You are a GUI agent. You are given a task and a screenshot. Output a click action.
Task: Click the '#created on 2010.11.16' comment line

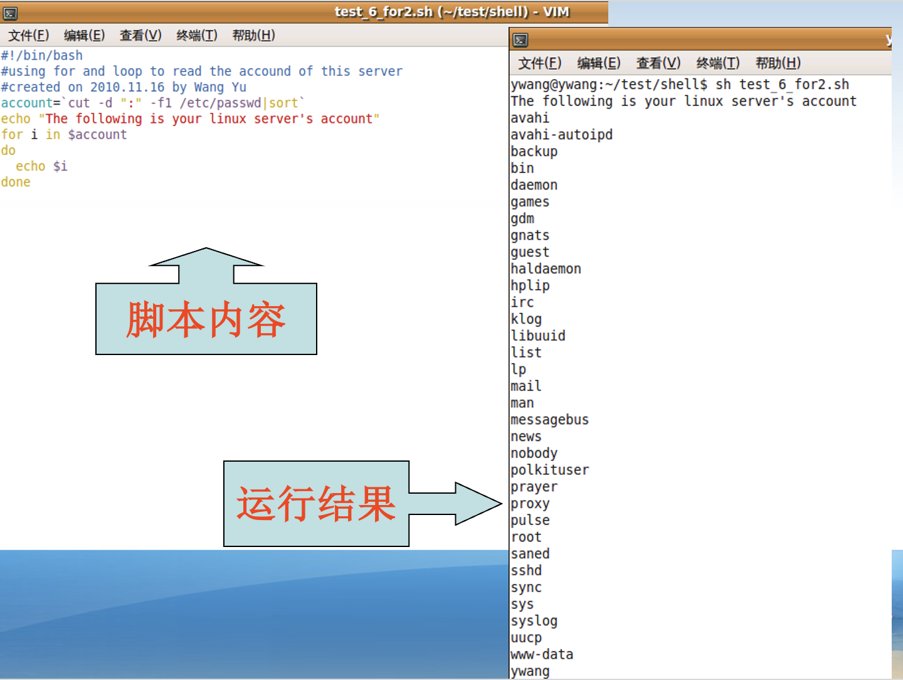coord(124,87)
